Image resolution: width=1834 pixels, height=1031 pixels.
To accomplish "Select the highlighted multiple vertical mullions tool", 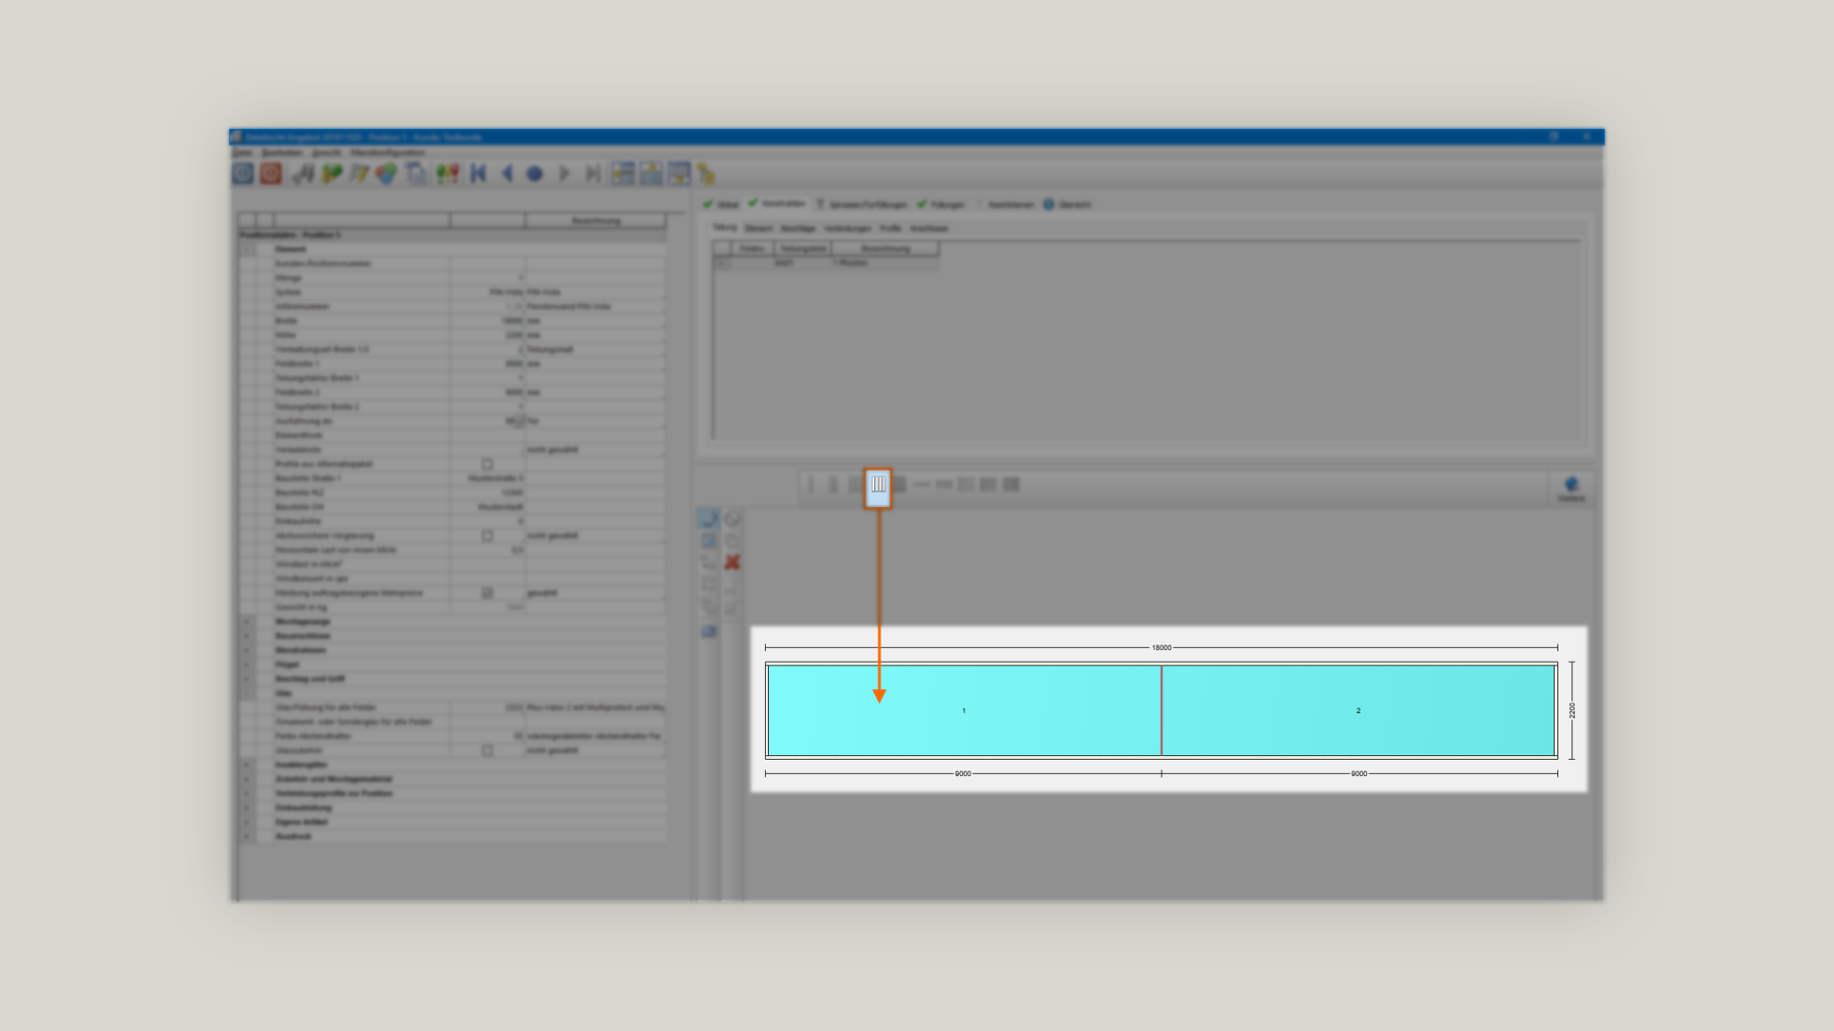I will tap(878, 487).
